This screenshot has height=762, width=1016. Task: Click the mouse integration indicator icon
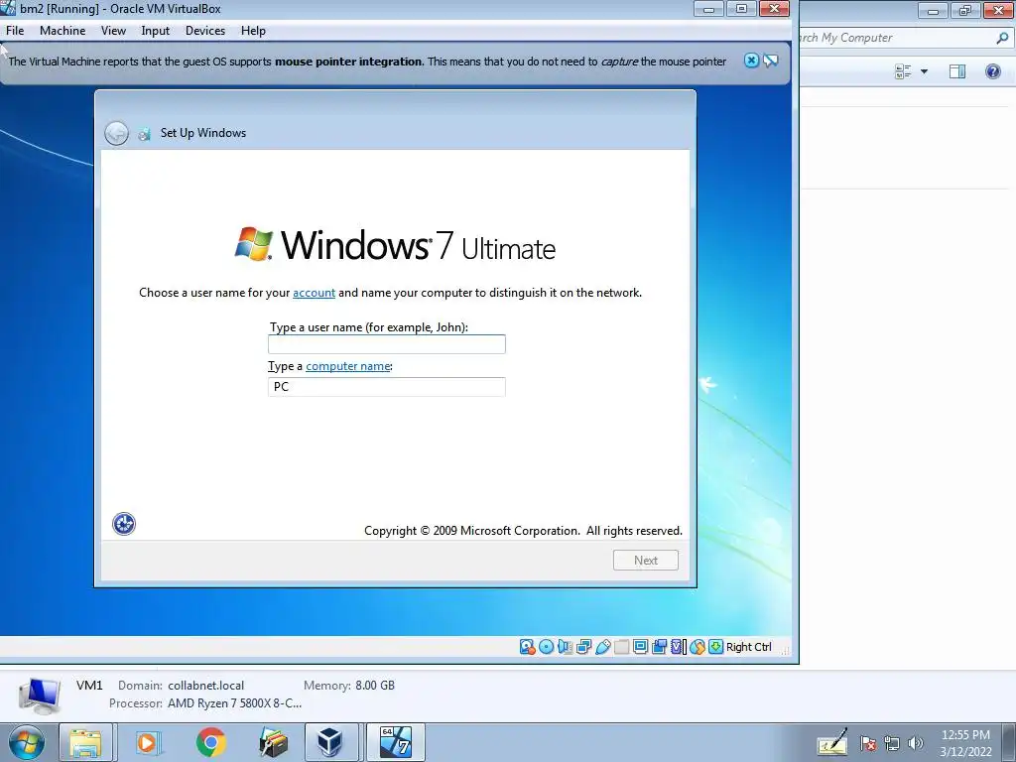click(x=698, y=647)
